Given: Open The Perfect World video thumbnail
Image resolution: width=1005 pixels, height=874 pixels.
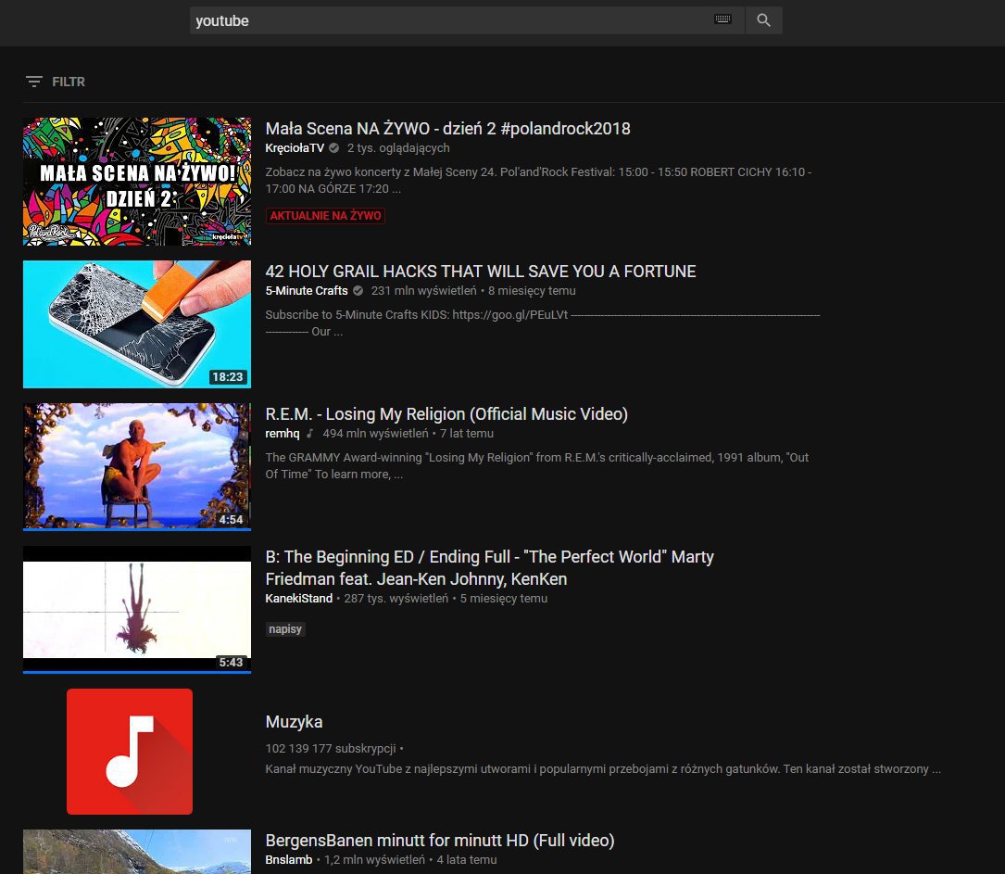Looking at the screenshot, I should pyautogui.click(x=137, y=610).
